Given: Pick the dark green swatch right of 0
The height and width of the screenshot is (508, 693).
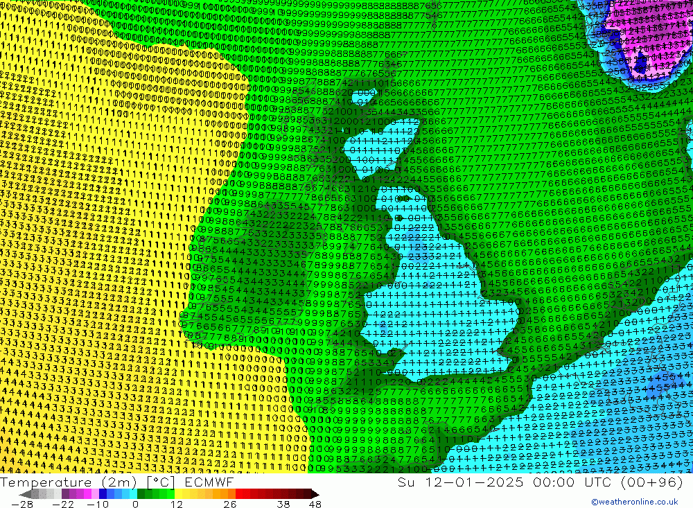Looking at the screenshot, I should click(141, 494).
